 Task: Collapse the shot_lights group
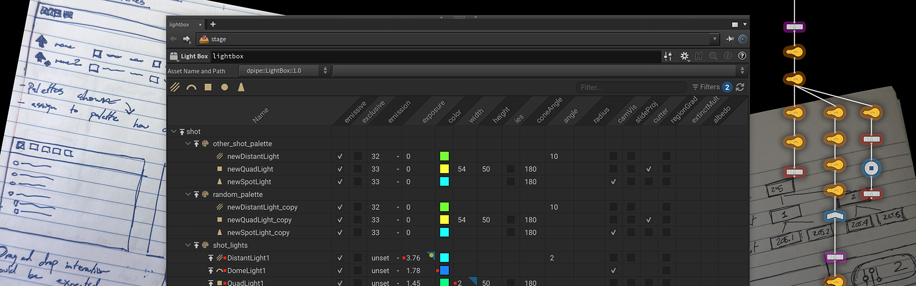pos(188,245)
